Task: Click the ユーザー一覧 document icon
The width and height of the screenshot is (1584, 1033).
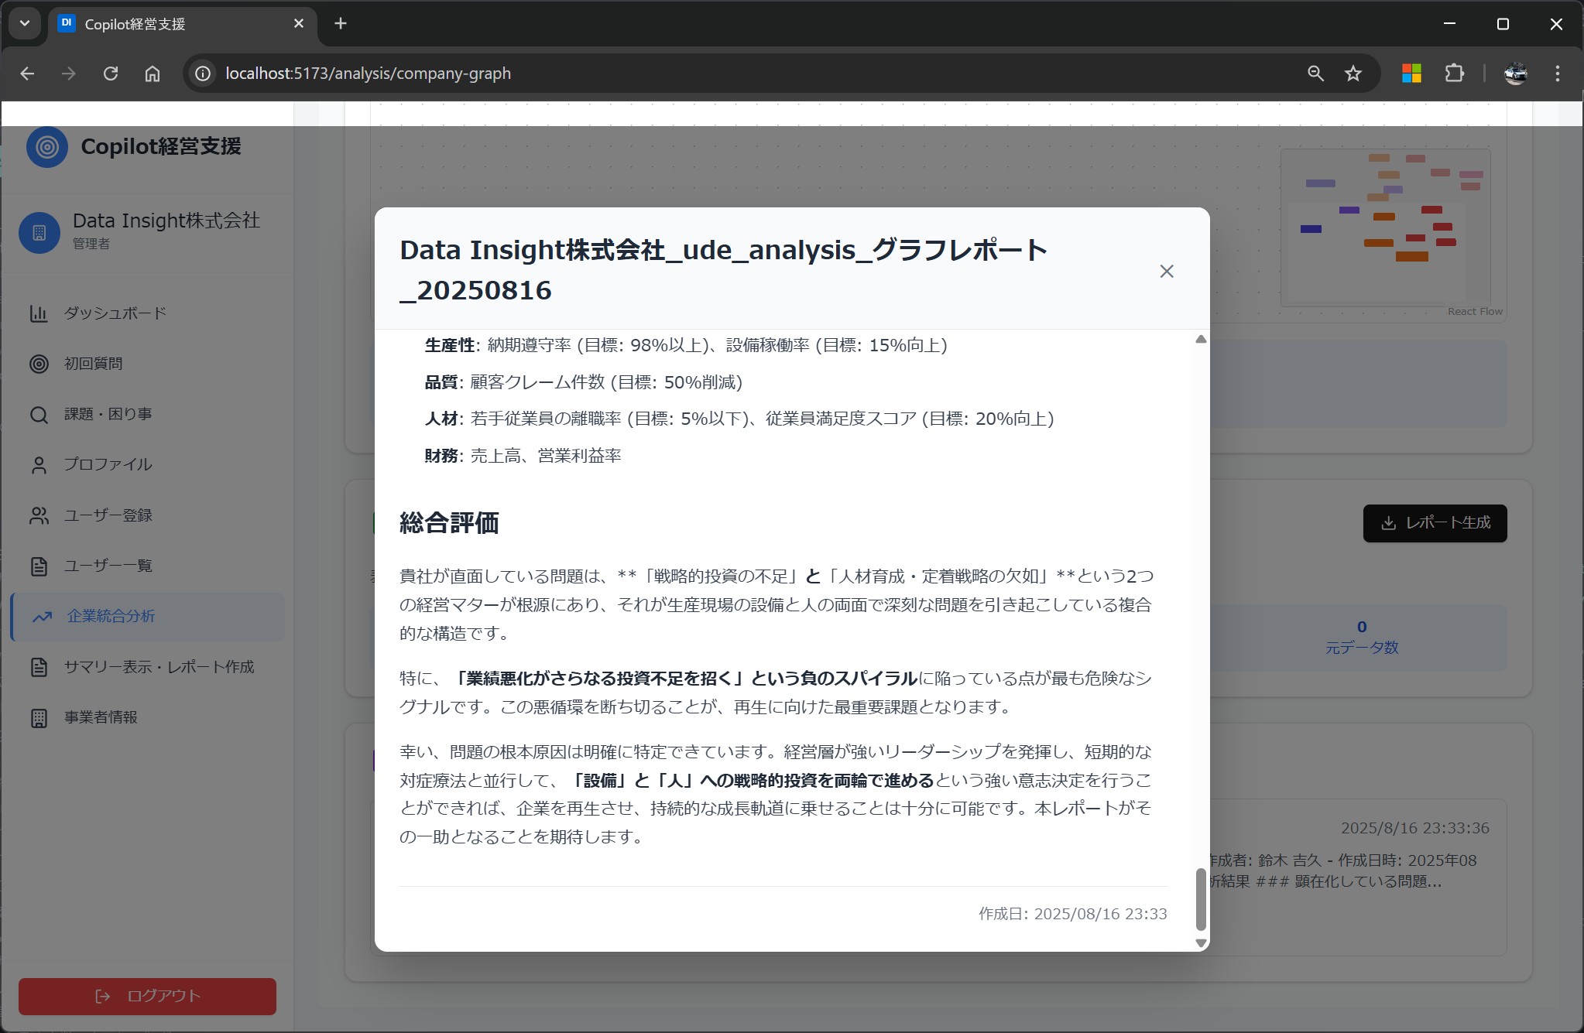Action: coord(39,566)
